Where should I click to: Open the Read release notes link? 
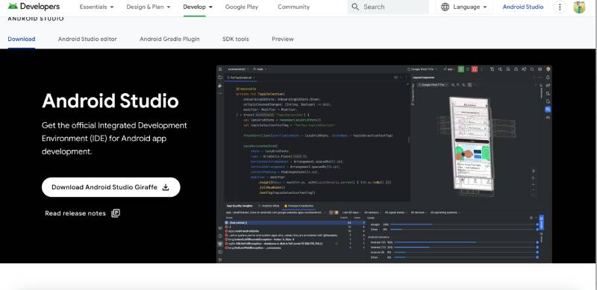point(82,213)
